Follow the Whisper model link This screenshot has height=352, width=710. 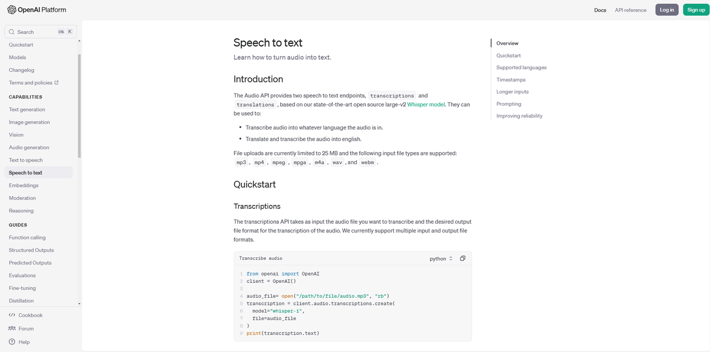pyautogui.click(x=425, y=104)
